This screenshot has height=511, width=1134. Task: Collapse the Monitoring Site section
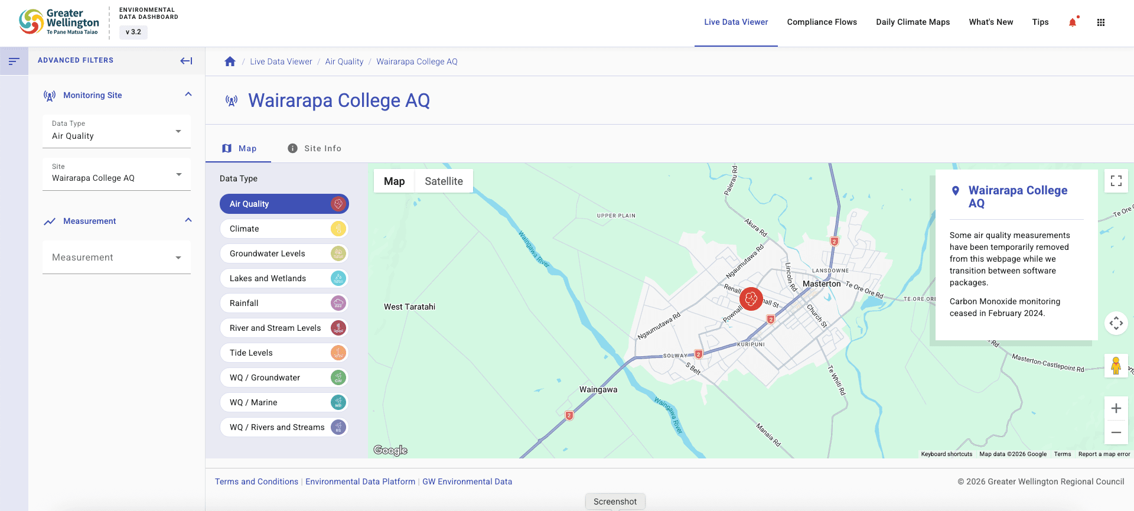(x=188, y=95)
